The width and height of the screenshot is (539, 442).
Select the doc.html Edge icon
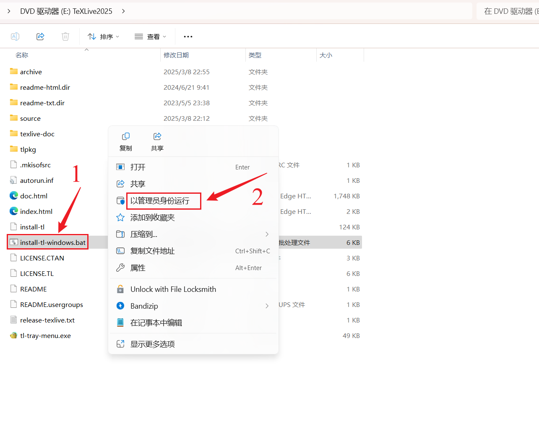click(14, 195)
